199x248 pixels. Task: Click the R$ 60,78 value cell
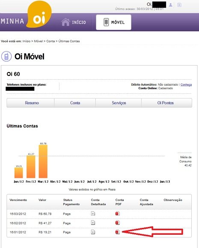45,214
